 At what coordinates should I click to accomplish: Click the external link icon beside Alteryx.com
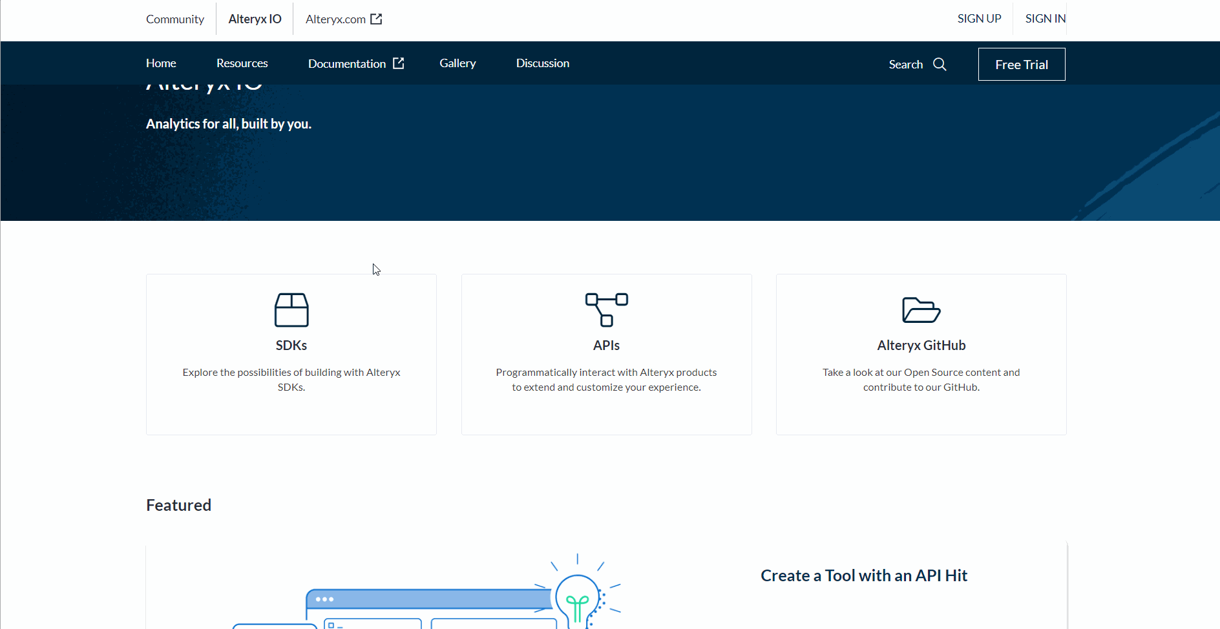(376, 19)
